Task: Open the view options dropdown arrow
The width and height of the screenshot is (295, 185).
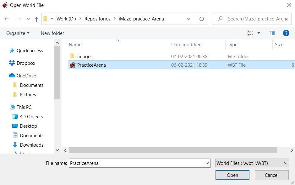Action: tap(259, 33)
